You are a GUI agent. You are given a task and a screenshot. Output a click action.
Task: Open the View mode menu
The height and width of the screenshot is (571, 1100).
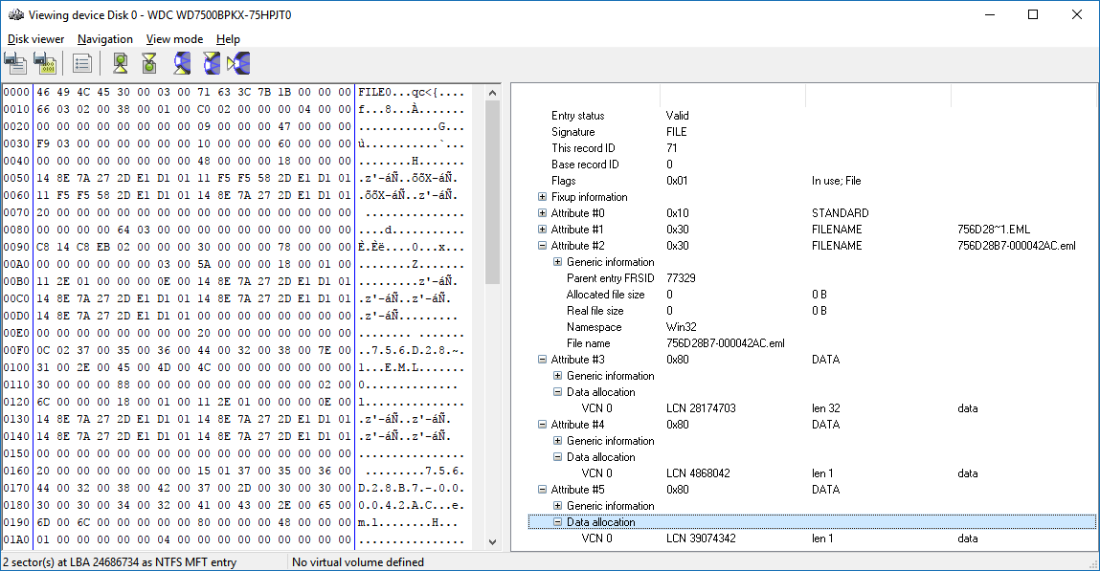point(174,39)
